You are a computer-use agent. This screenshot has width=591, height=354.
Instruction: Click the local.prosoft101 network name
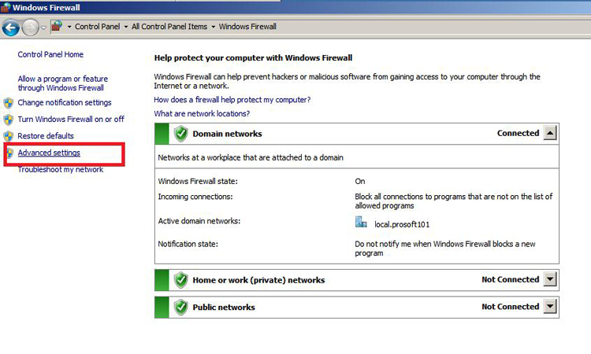(402, 224)
